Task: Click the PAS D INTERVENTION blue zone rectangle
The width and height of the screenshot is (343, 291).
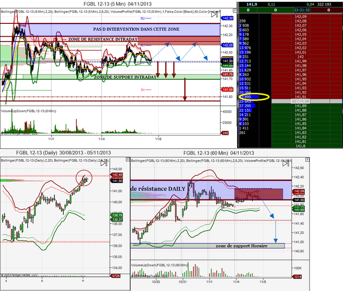Action: pos(120,30)
